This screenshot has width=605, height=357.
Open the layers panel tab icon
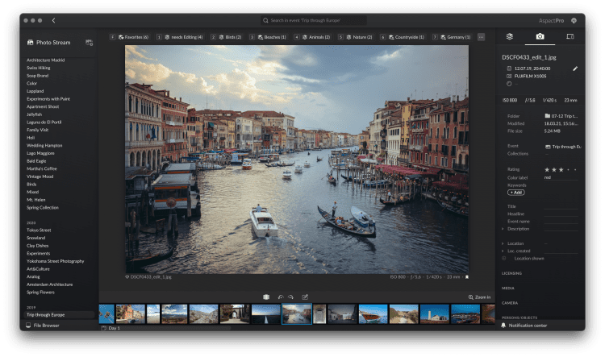(510, 36)
